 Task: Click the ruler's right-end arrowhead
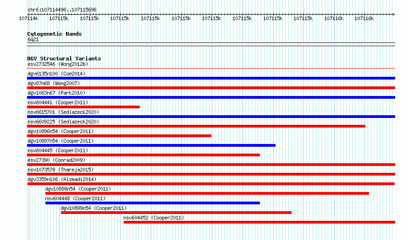click(x=394, y=14)
